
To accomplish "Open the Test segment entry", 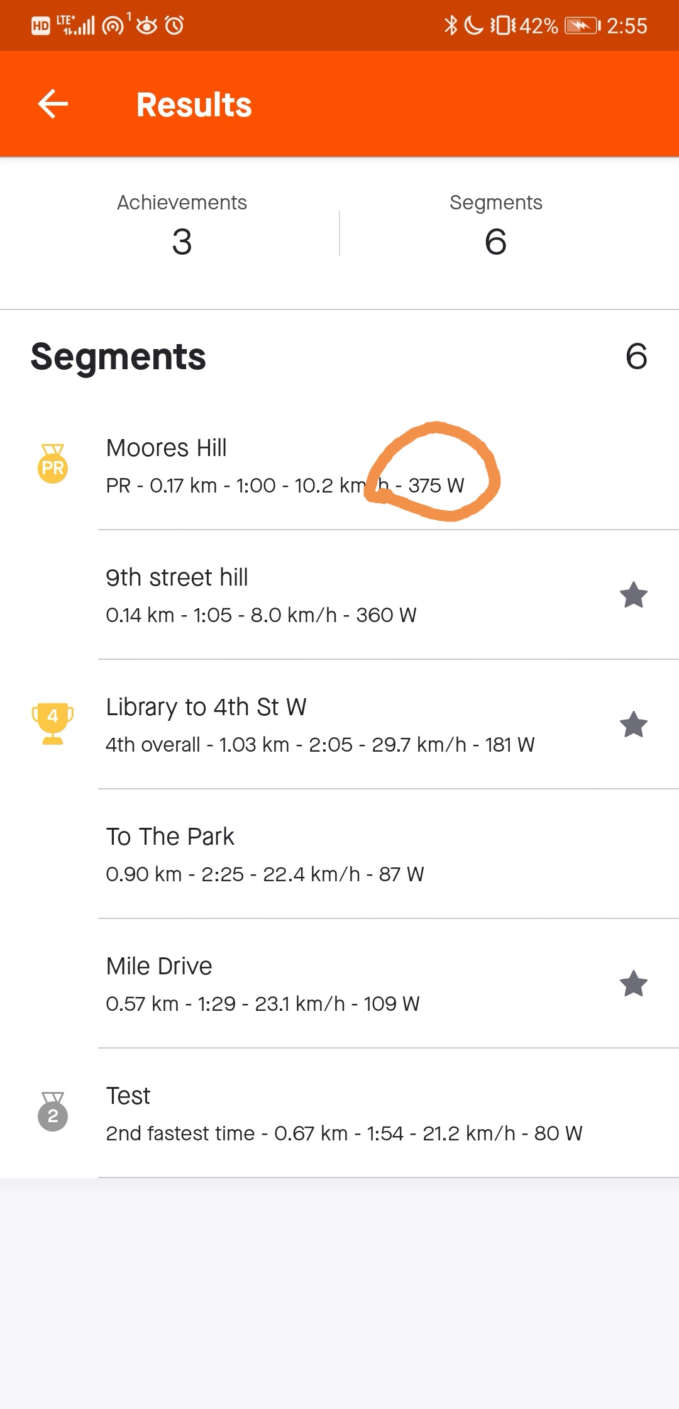I will [339, 1113].
